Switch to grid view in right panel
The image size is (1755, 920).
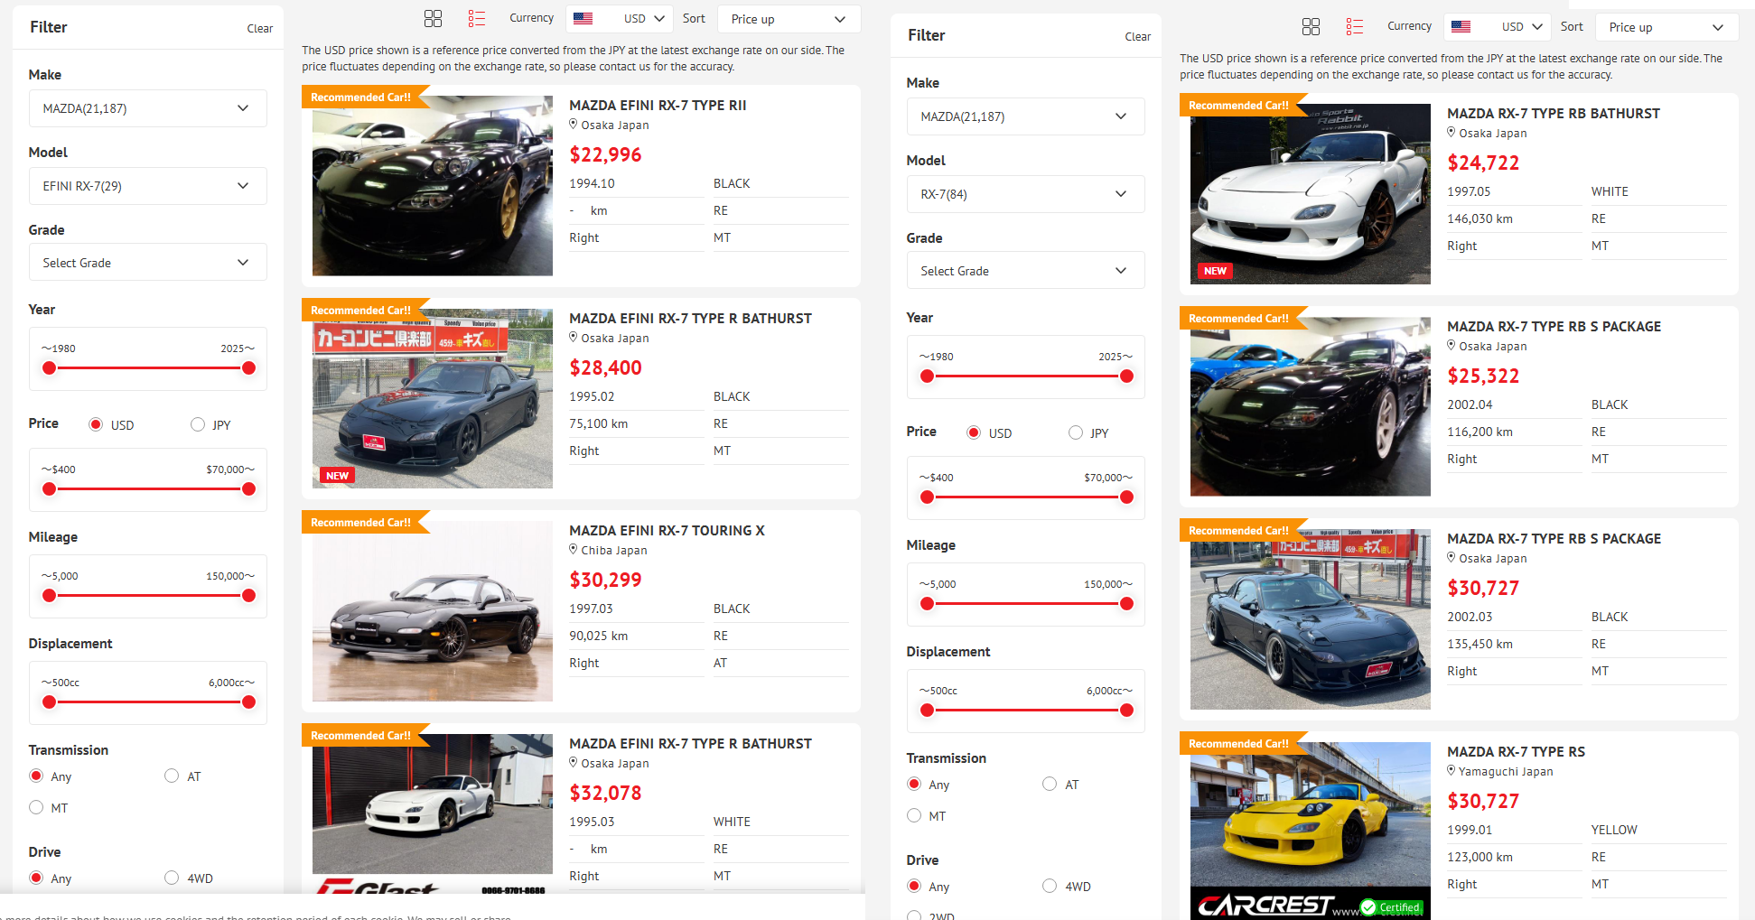tap(1311, 26)
